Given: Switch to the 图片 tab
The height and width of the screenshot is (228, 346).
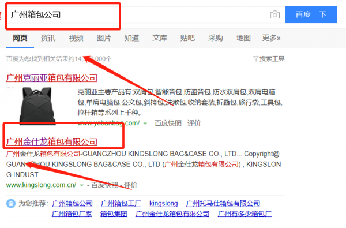Looking at the screenshot, I should point(104,38).
